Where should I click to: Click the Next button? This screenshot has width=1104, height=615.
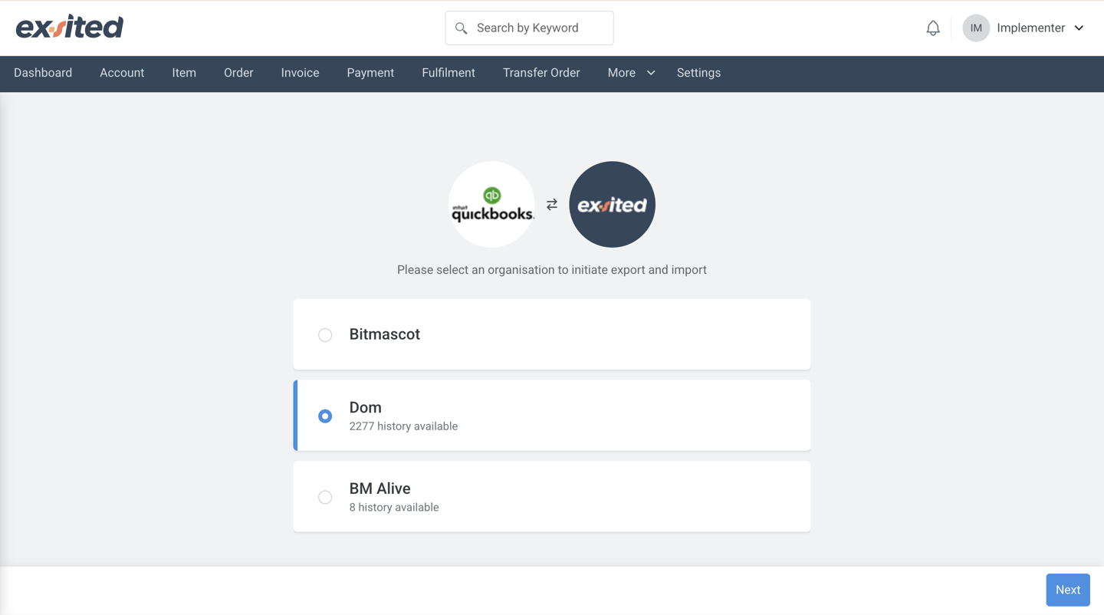click(1068, 590)
